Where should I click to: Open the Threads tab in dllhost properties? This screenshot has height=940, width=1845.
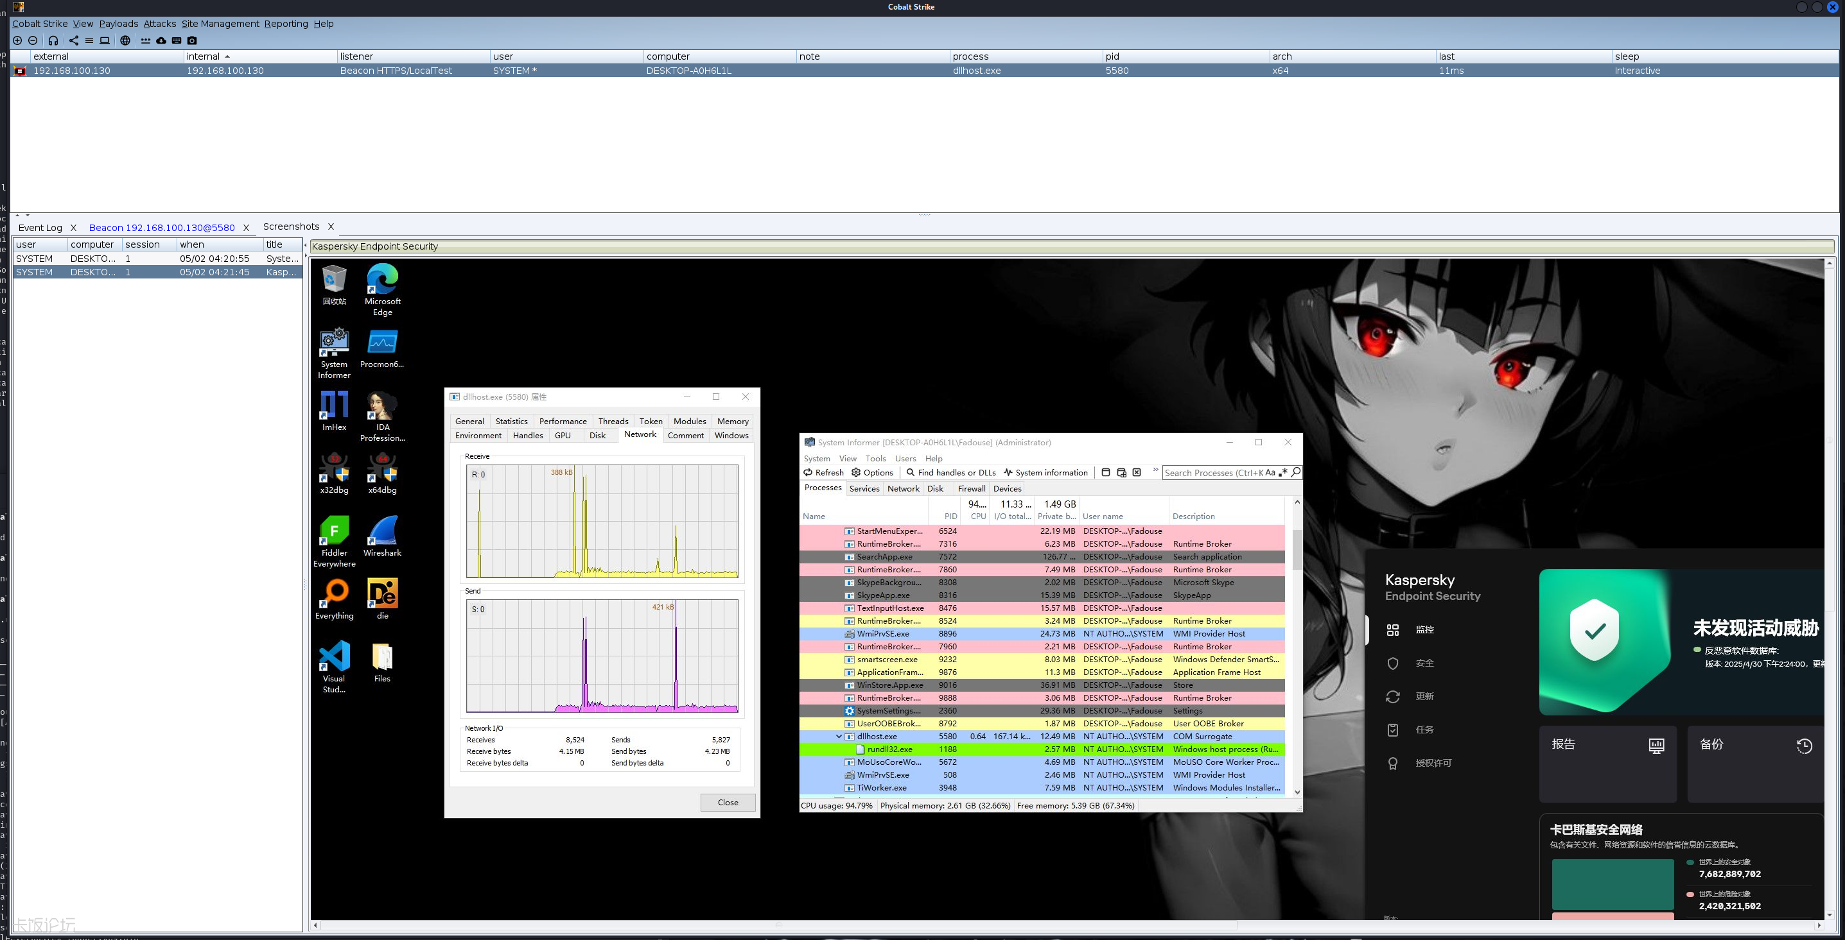pos(613,422)
